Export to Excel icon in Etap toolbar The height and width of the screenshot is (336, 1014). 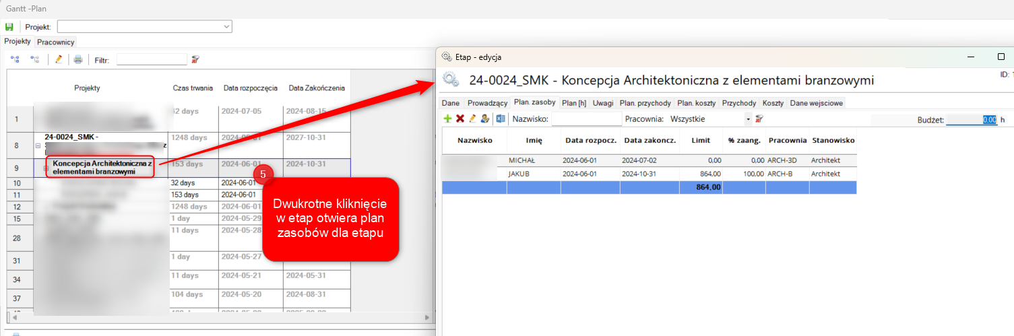coord(501,119)
